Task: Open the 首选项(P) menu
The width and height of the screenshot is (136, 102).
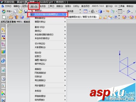Action: coord(85,6)
